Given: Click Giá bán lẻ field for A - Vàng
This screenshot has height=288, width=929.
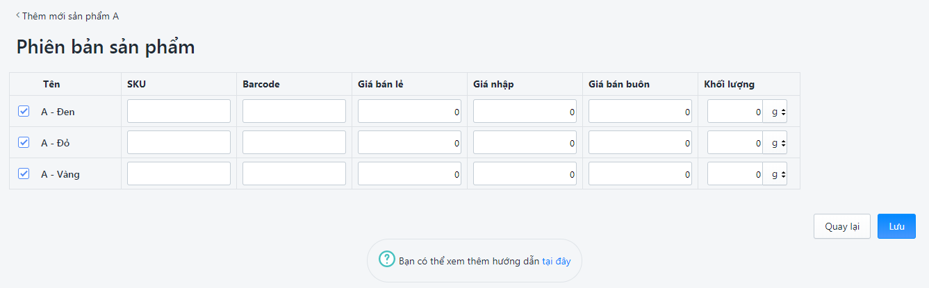Looking at the screenshot, I should (409, 173).
